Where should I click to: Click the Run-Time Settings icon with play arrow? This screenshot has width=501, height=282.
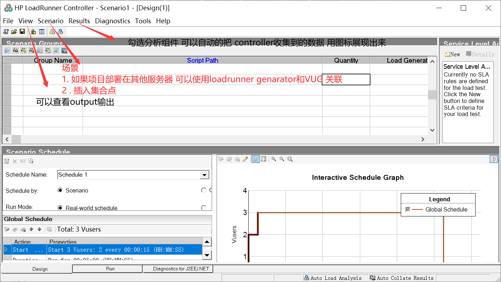pos(40,50)
